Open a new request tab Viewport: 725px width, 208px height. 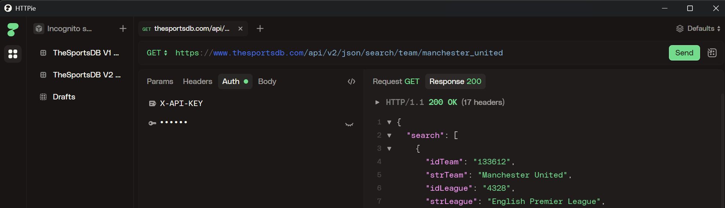click(x=260, y=29)
